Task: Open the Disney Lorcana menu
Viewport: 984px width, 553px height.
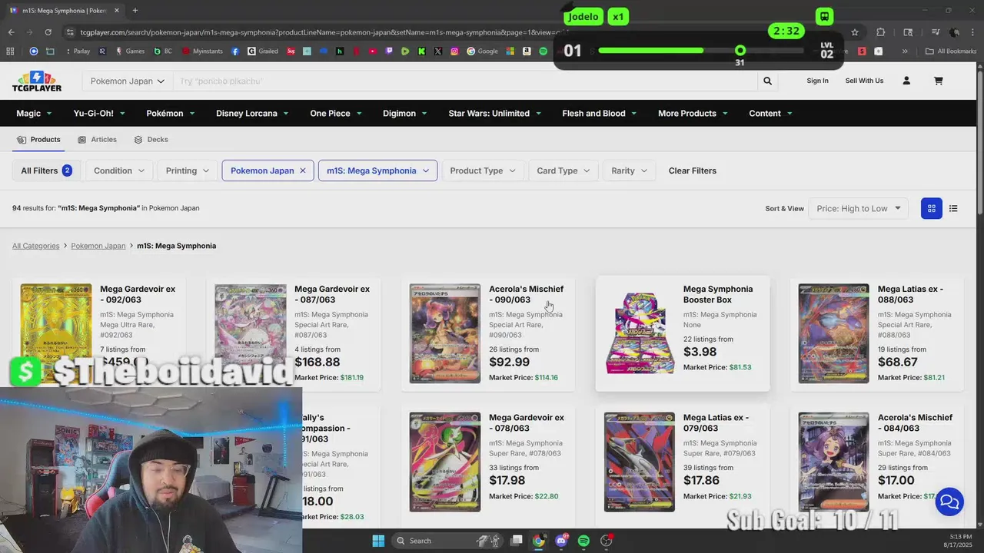Action: pyautogui.click(x=252, y=113)
